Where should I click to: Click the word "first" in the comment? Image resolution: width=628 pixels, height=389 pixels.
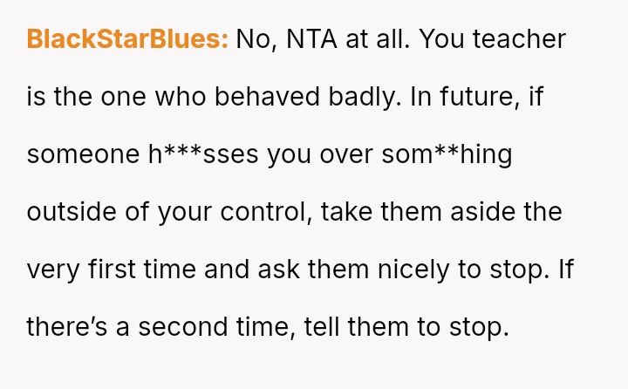pos(108,270)
